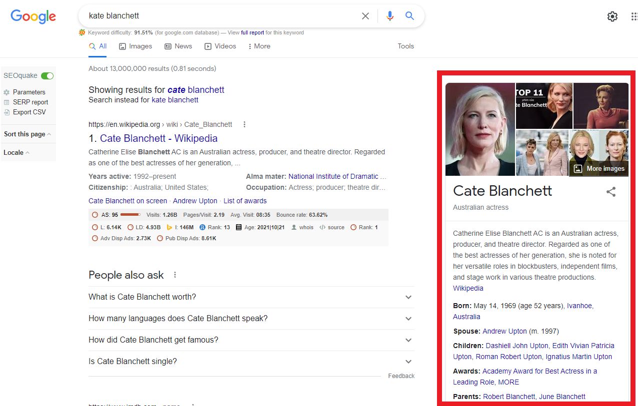Open the List of awards sitelink
638x406 pixels.
click(245, 201)
